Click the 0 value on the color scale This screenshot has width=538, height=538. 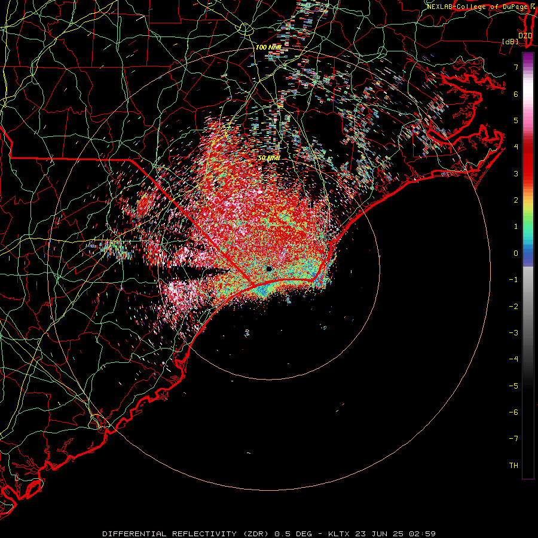pos(516,253)
